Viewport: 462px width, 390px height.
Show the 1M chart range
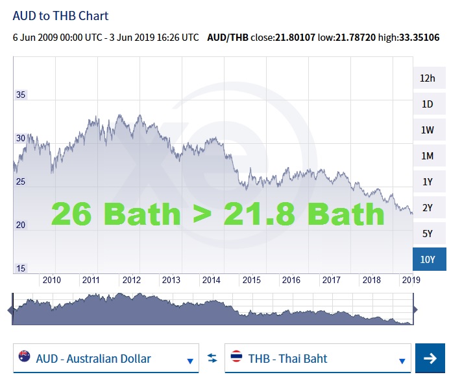coord(427,156)
